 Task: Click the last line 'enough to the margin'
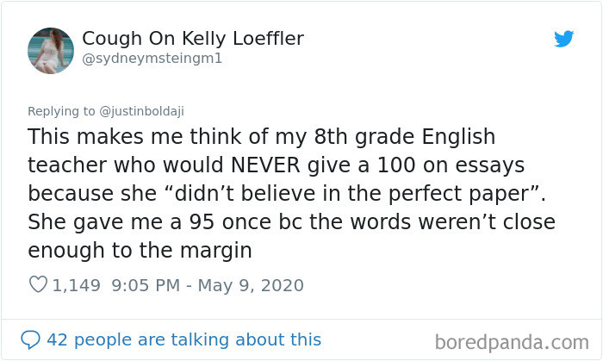click(139, 250)
